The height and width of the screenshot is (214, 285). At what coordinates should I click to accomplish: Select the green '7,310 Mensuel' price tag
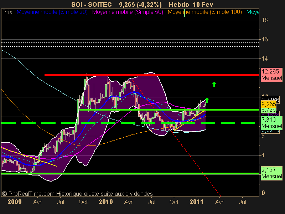coord(272,123)
